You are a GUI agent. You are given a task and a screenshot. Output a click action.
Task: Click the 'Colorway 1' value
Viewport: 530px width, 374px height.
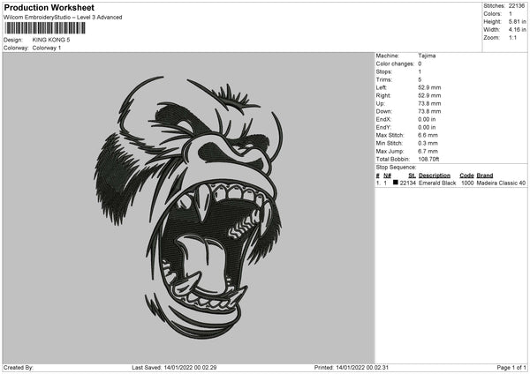point(47,48)
